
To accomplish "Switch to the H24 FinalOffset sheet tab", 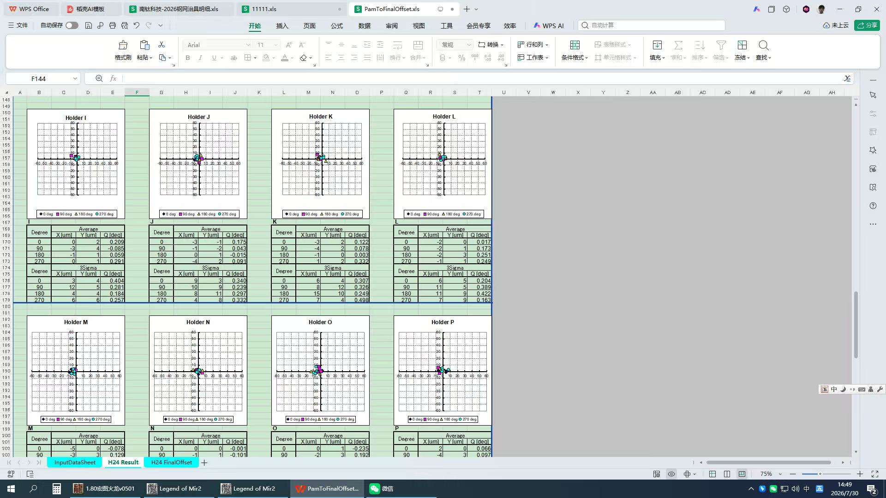I will pos(171,462).
